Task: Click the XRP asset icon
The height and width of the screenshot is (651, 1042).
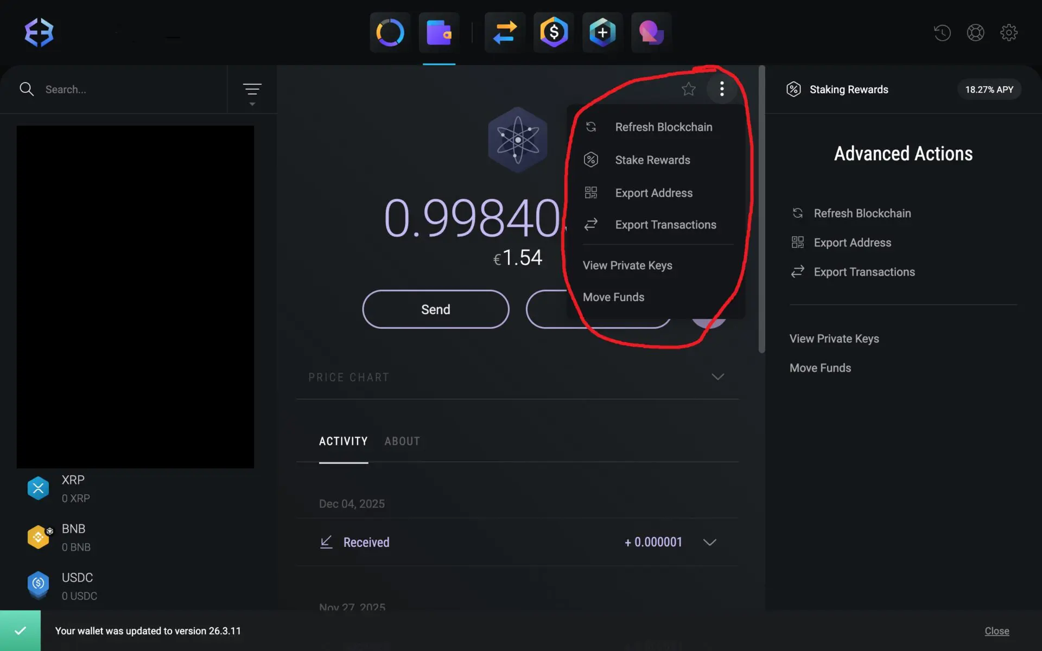Action: pos(39,488)
